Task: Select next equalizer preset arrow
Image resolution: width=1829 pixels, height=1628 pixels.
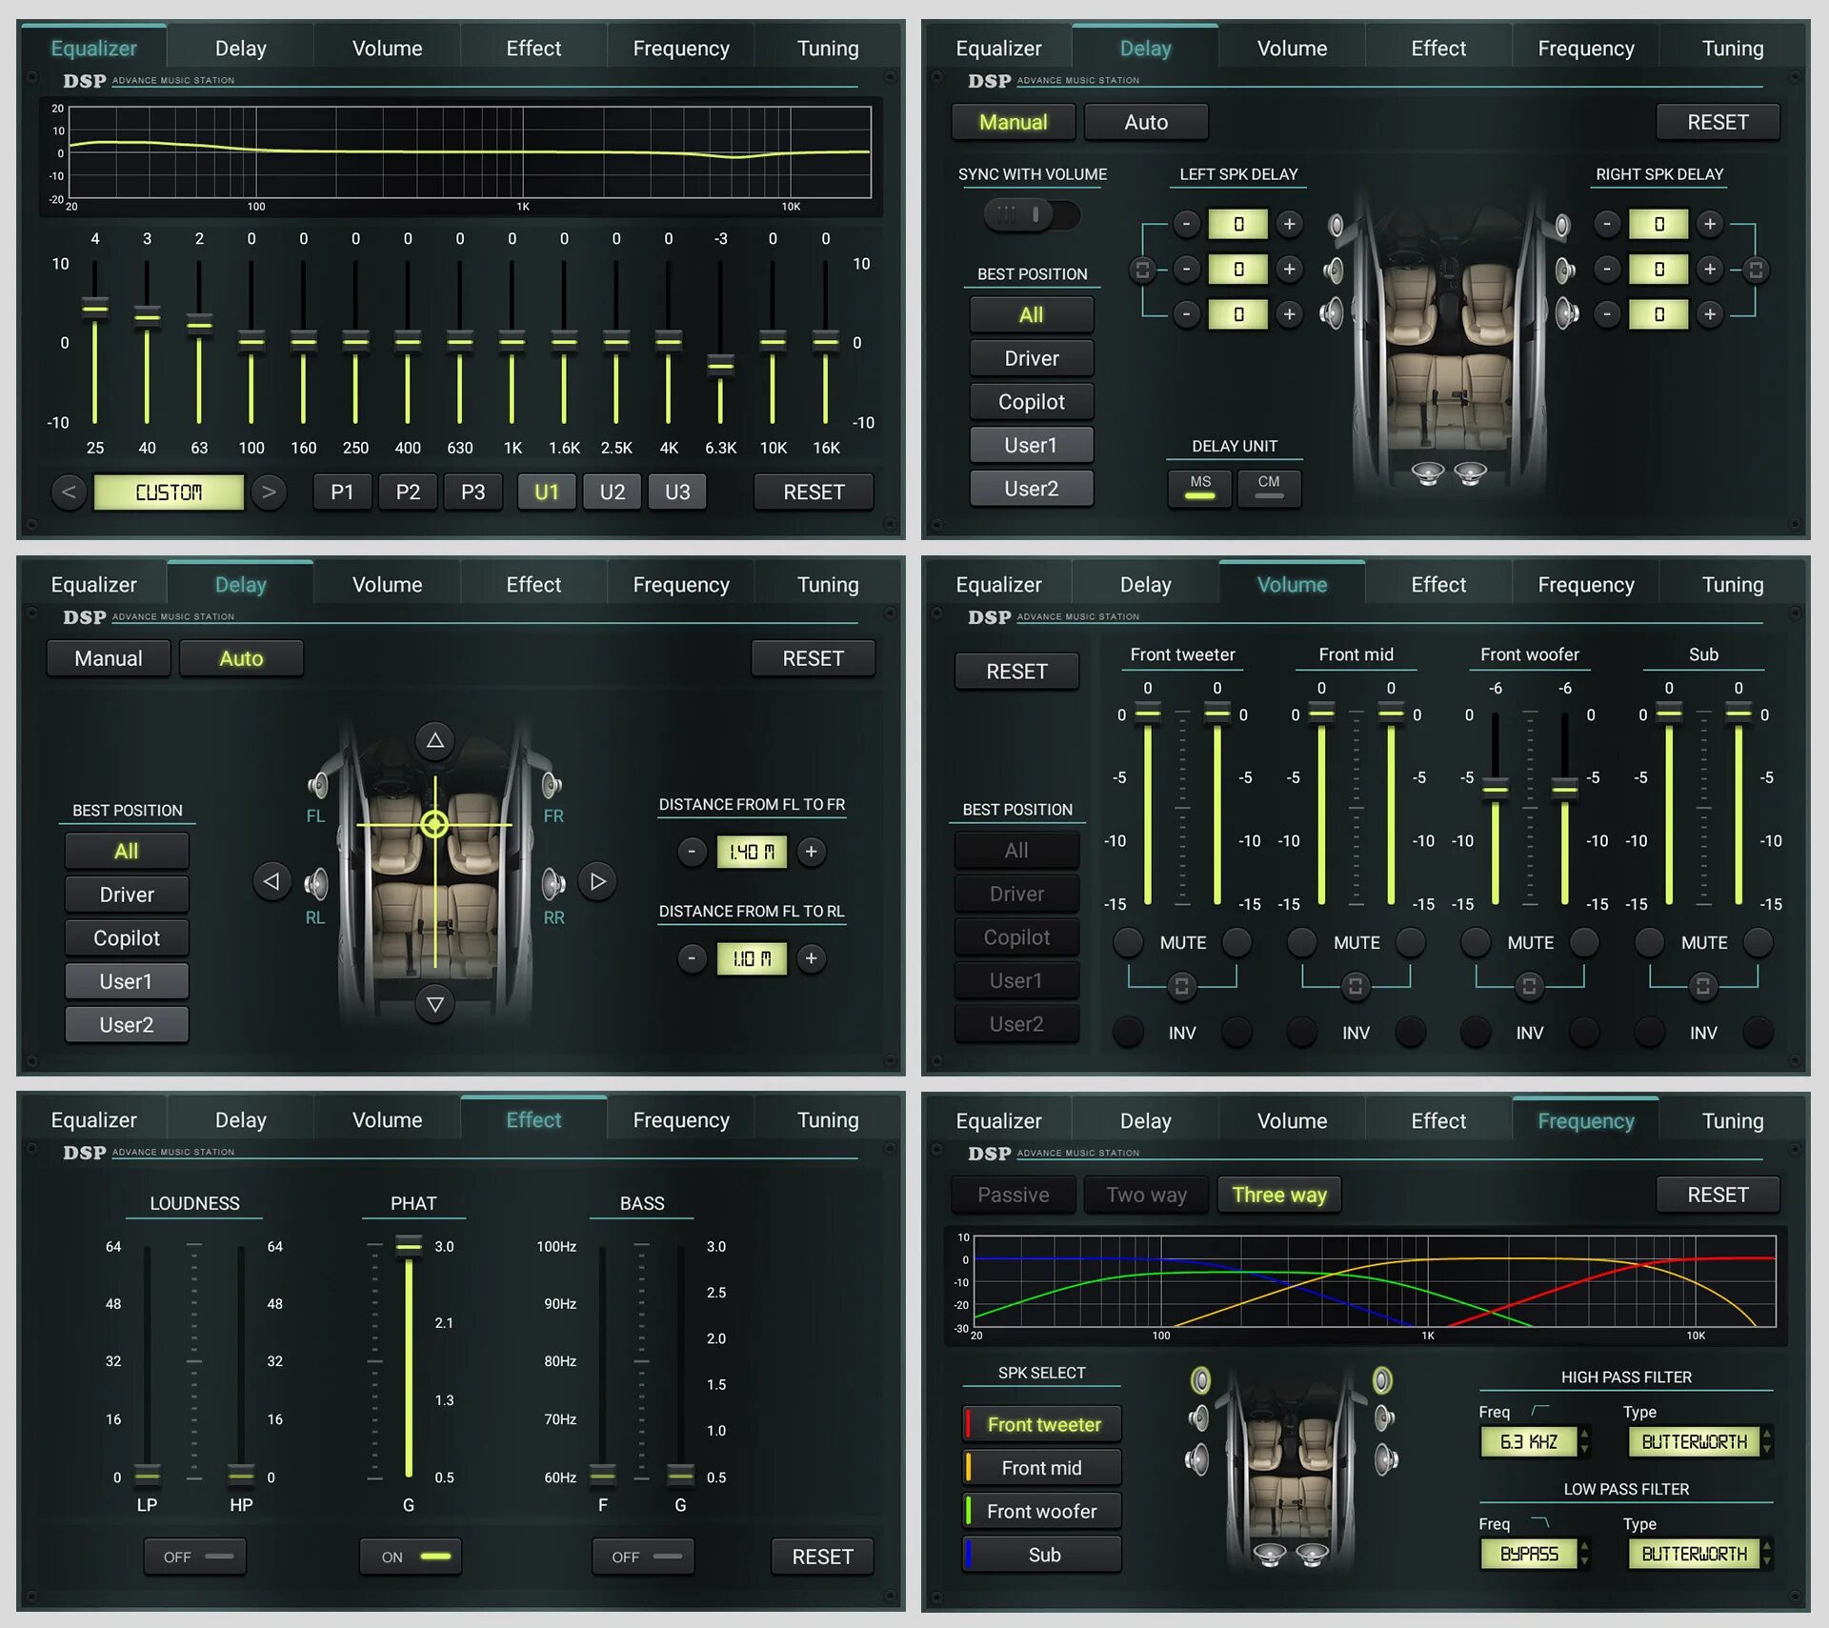Action: click(269, 492)
